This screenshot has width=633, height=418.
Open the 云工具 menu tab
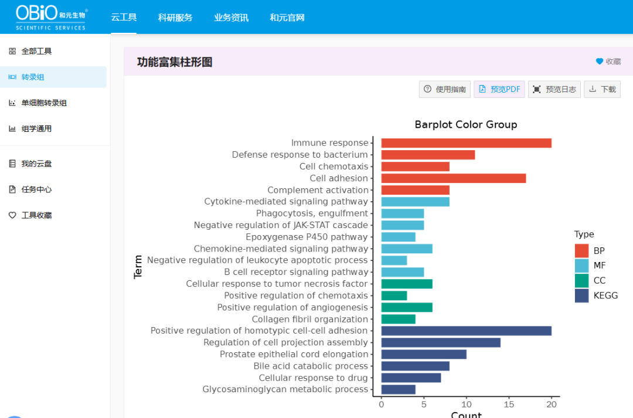click(x=124, y=17)
